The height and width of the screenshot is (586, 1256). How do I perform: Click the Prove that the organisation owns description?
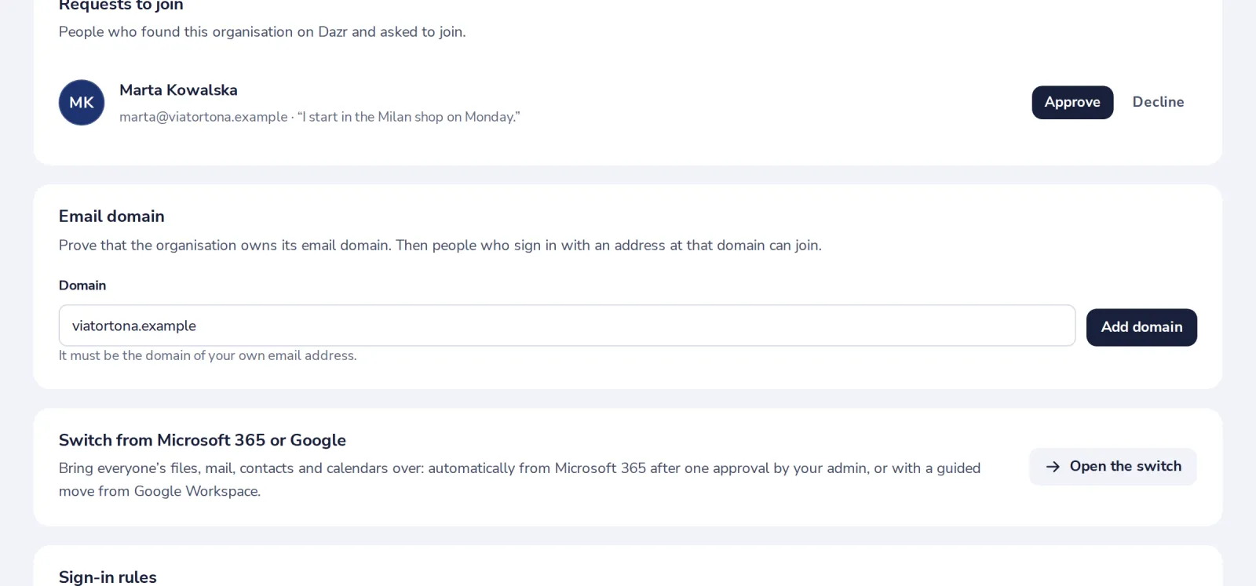[440, 246]
